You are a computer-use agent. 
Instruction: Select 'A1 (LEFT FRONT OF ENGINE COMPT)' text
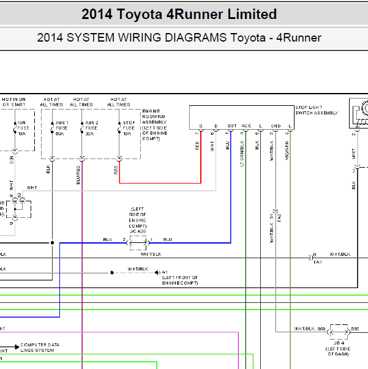click(x=179, y=278)
